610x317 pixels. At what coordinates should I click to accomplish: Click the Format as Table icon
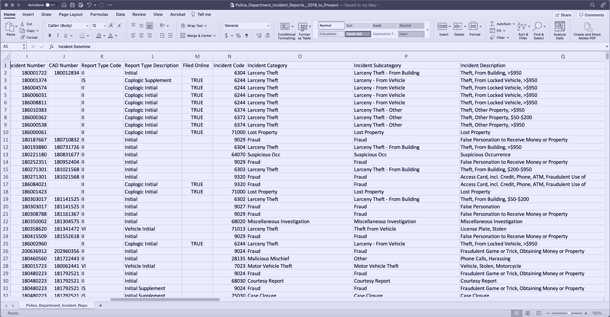coord(304,30)
